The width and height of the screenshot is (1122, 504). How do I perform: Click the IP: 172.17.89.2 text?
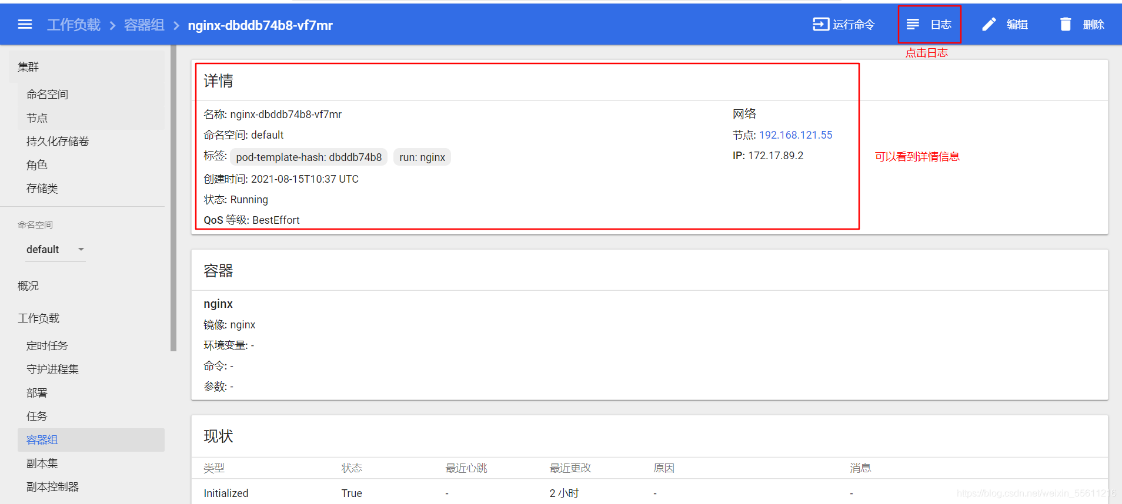(x=768, y=156)
